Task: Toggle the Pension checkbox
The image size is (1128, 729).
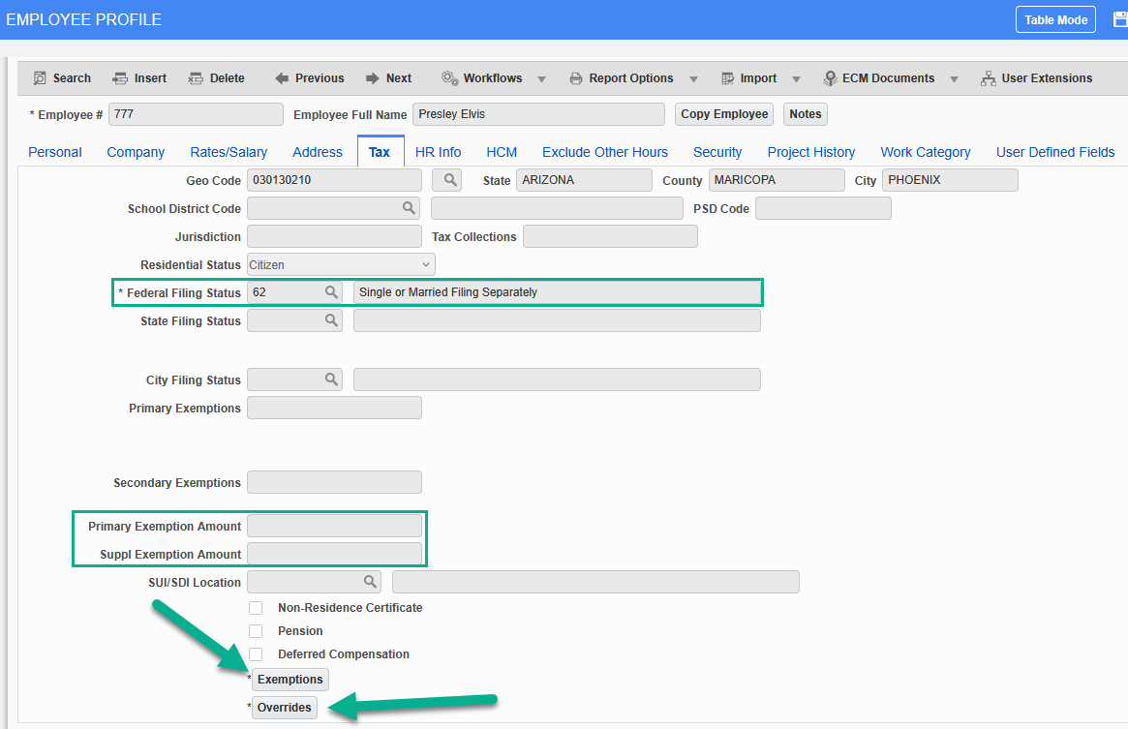Action: coord(256,631)
